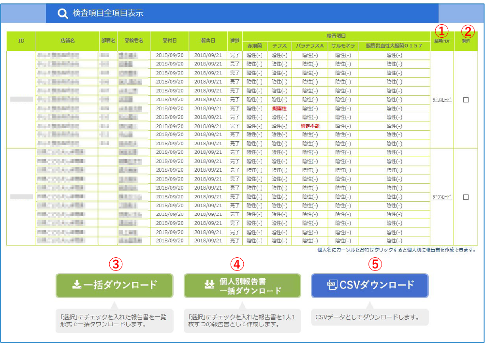Screen dimensions: 485x343
Task: Click the サルモネラ column header
Action: coord(343,46)
